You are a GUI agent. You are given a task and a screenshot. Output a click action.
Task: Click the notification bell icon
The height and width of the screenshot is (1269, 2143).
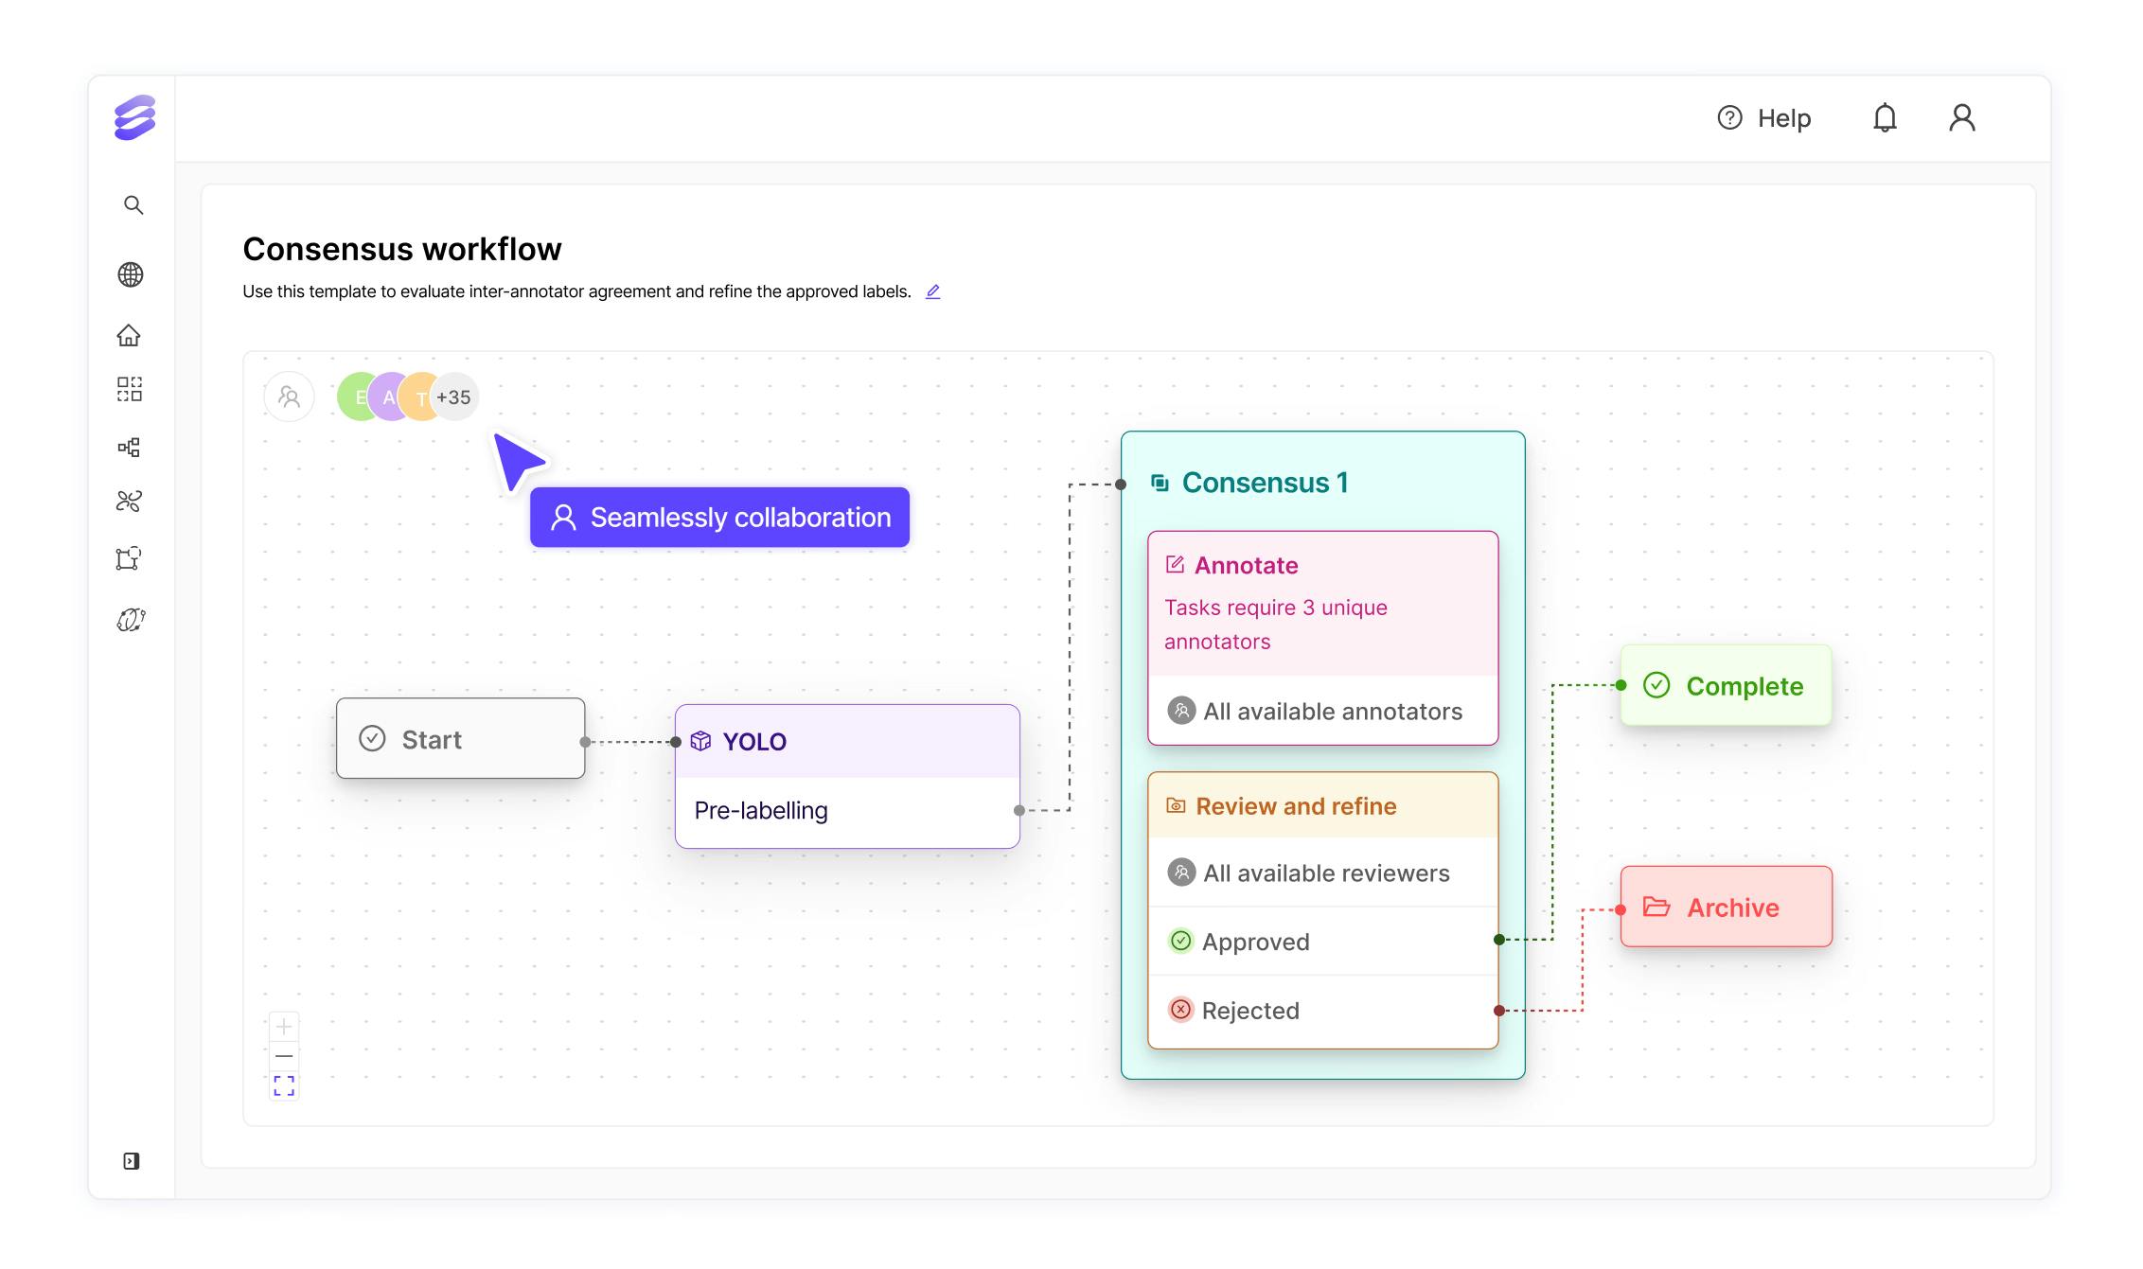[1885, 117]
